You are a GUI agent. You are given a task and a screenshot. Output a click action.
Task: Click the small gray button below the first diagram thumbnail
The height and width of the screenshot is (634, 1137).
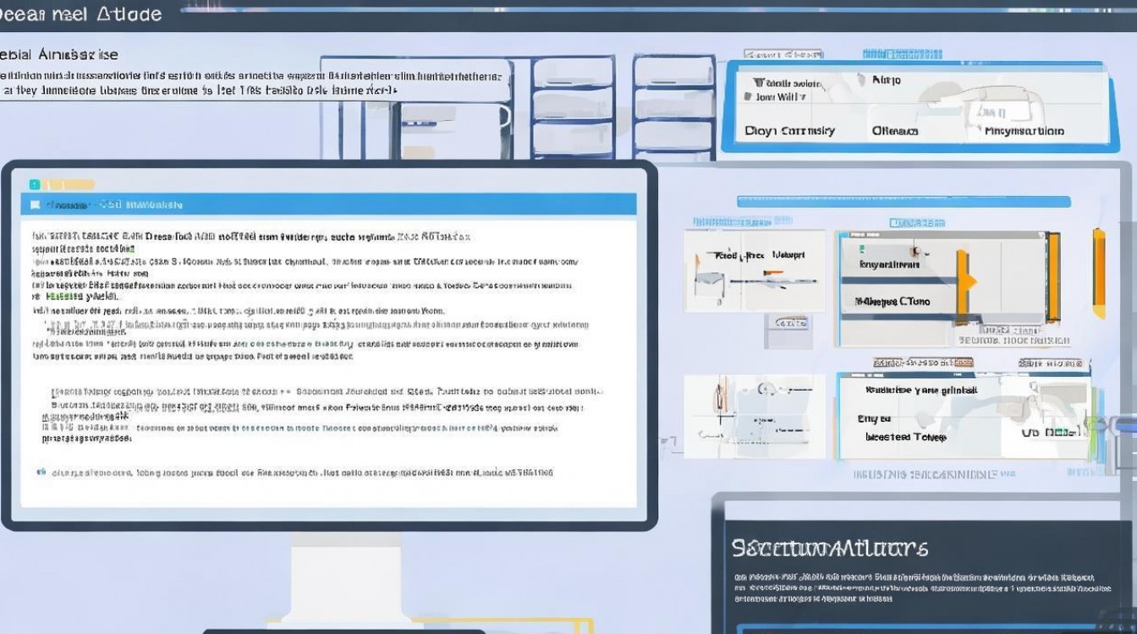tap(787, 323)
